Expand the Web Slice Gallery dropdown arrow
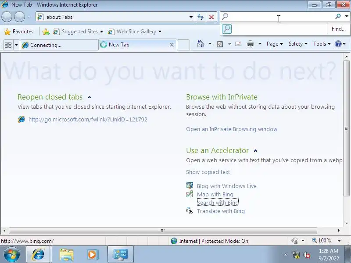Image resolution: width=351 pixels, height=263 pixels. (x=160, y=32)
